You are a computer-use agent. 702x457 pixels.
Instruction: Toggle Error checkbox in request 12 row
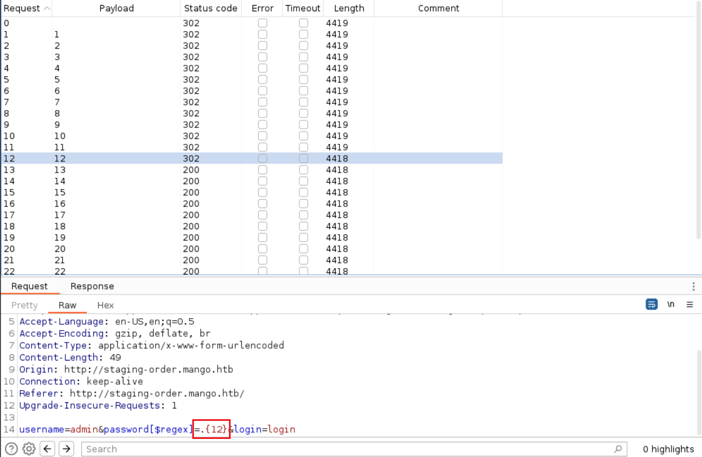(x=262, y=159)
